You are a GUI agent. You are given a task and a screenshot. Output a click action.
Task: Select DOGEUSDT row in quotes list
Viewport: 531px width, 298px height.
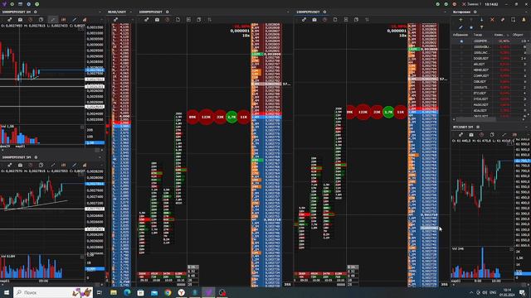click(x=490, y=59)
